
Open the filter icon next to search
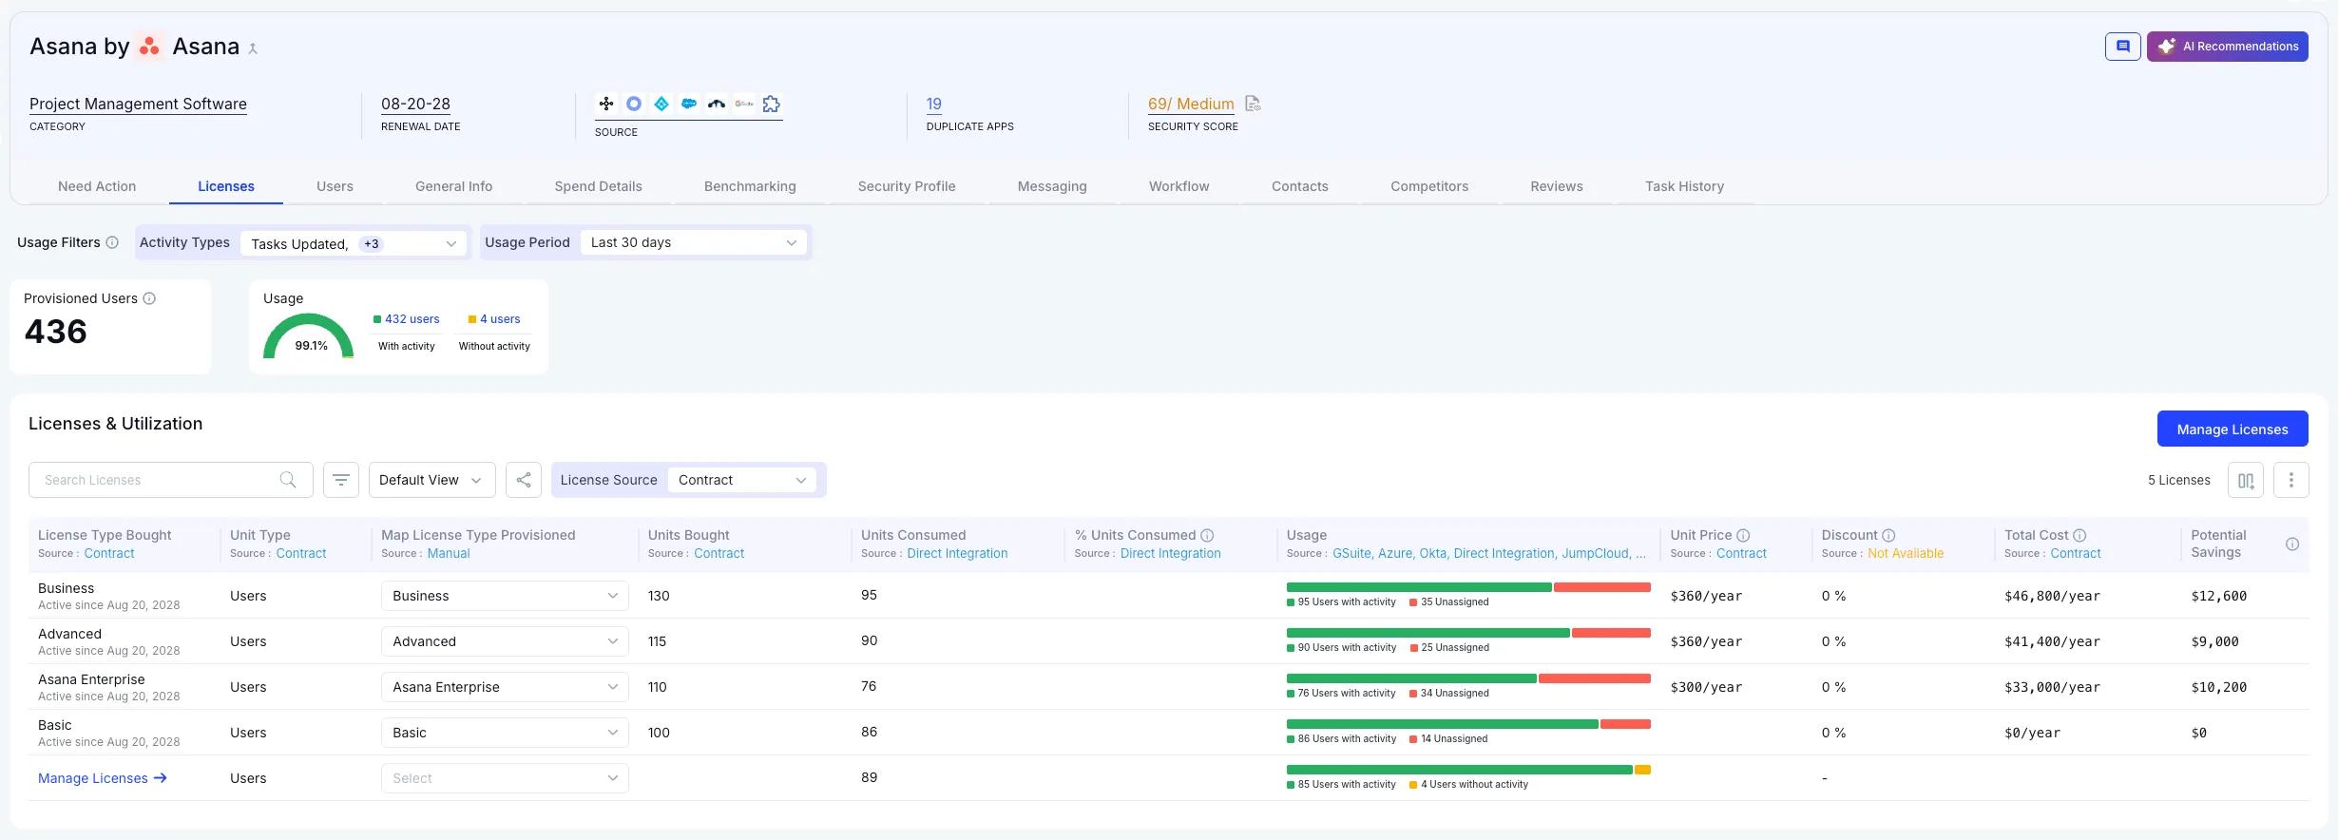341,480
